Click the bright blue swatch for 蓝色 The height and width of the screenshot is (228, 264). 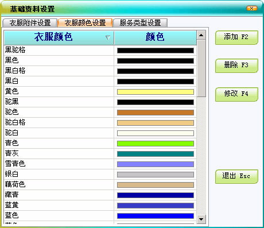(156, 216)
